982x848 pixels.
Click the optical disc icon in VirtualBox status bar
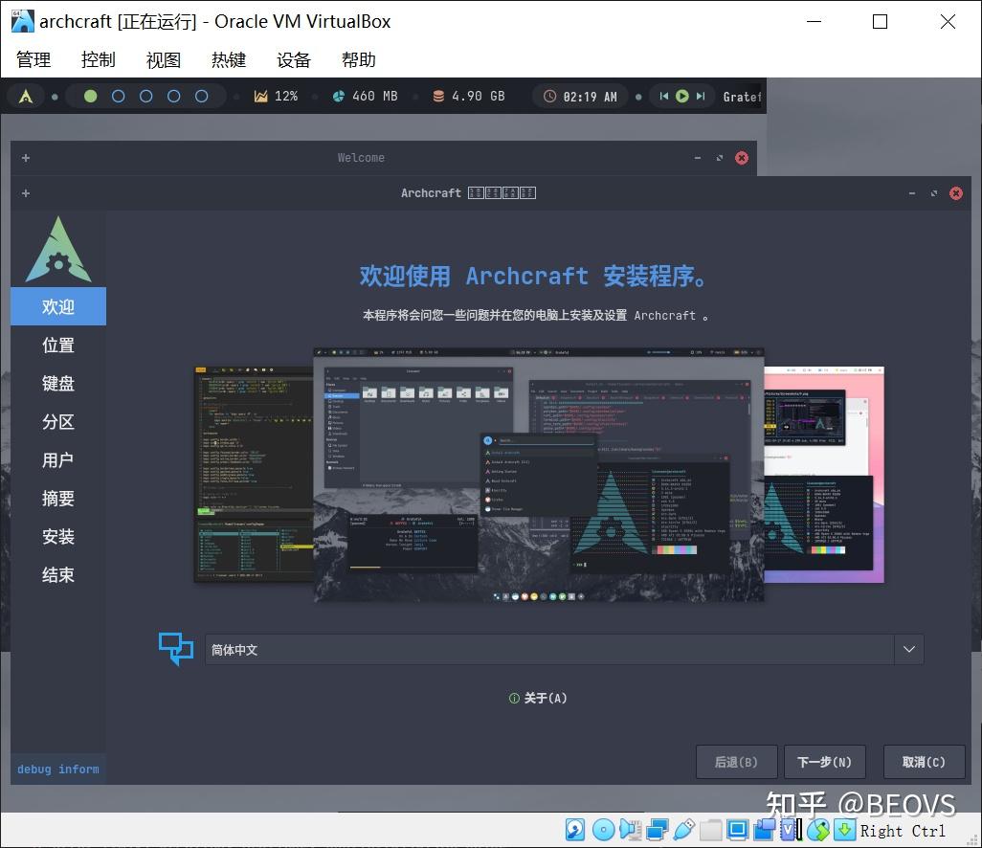tap(603, 830)
